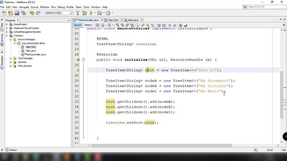Viewport: 287px width, 161px height.
Task: Collapse the TreeView project node
Action: [7, 36]
